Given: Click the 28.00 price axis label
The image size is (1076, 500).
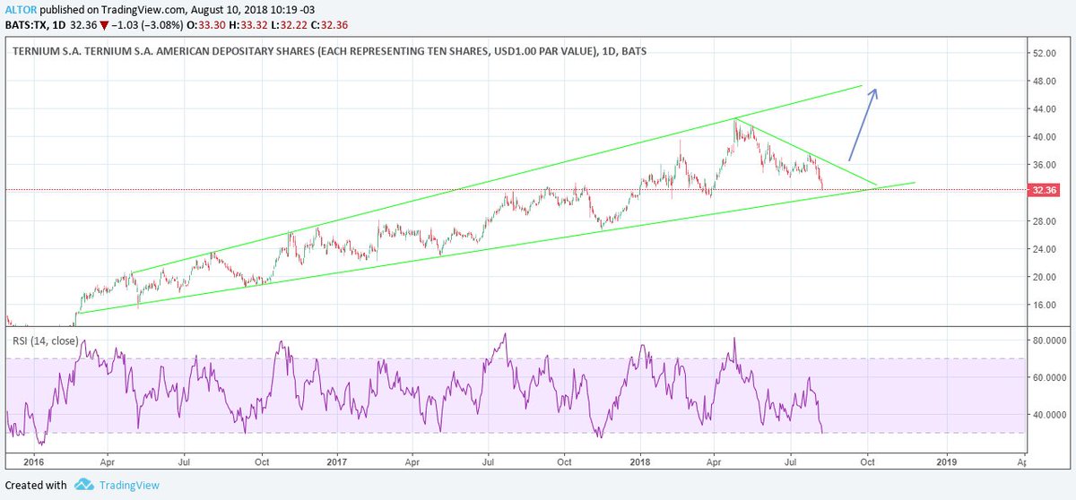Looking at the screenshot, I should pyautogui.click(x=1046, y=220).
